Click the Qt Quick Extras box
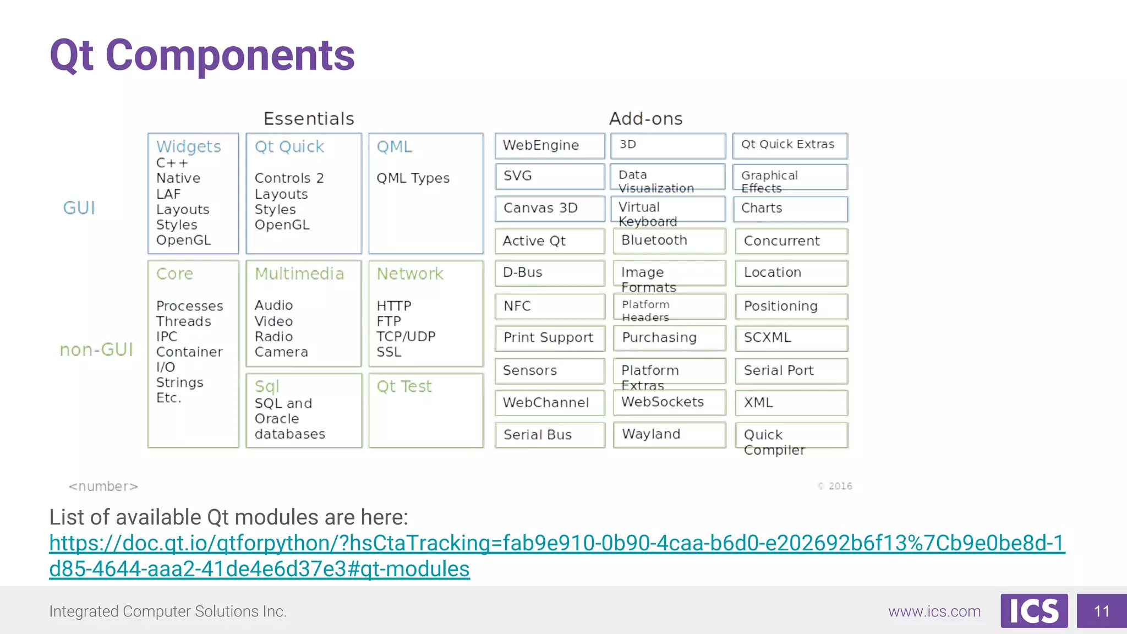The height and width of the screenshot is (634, 1127). (790, 145)
